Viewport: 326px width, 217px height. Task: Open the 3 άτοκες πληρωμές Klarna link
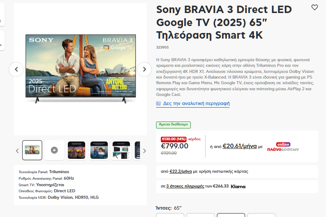pos(185,186)
